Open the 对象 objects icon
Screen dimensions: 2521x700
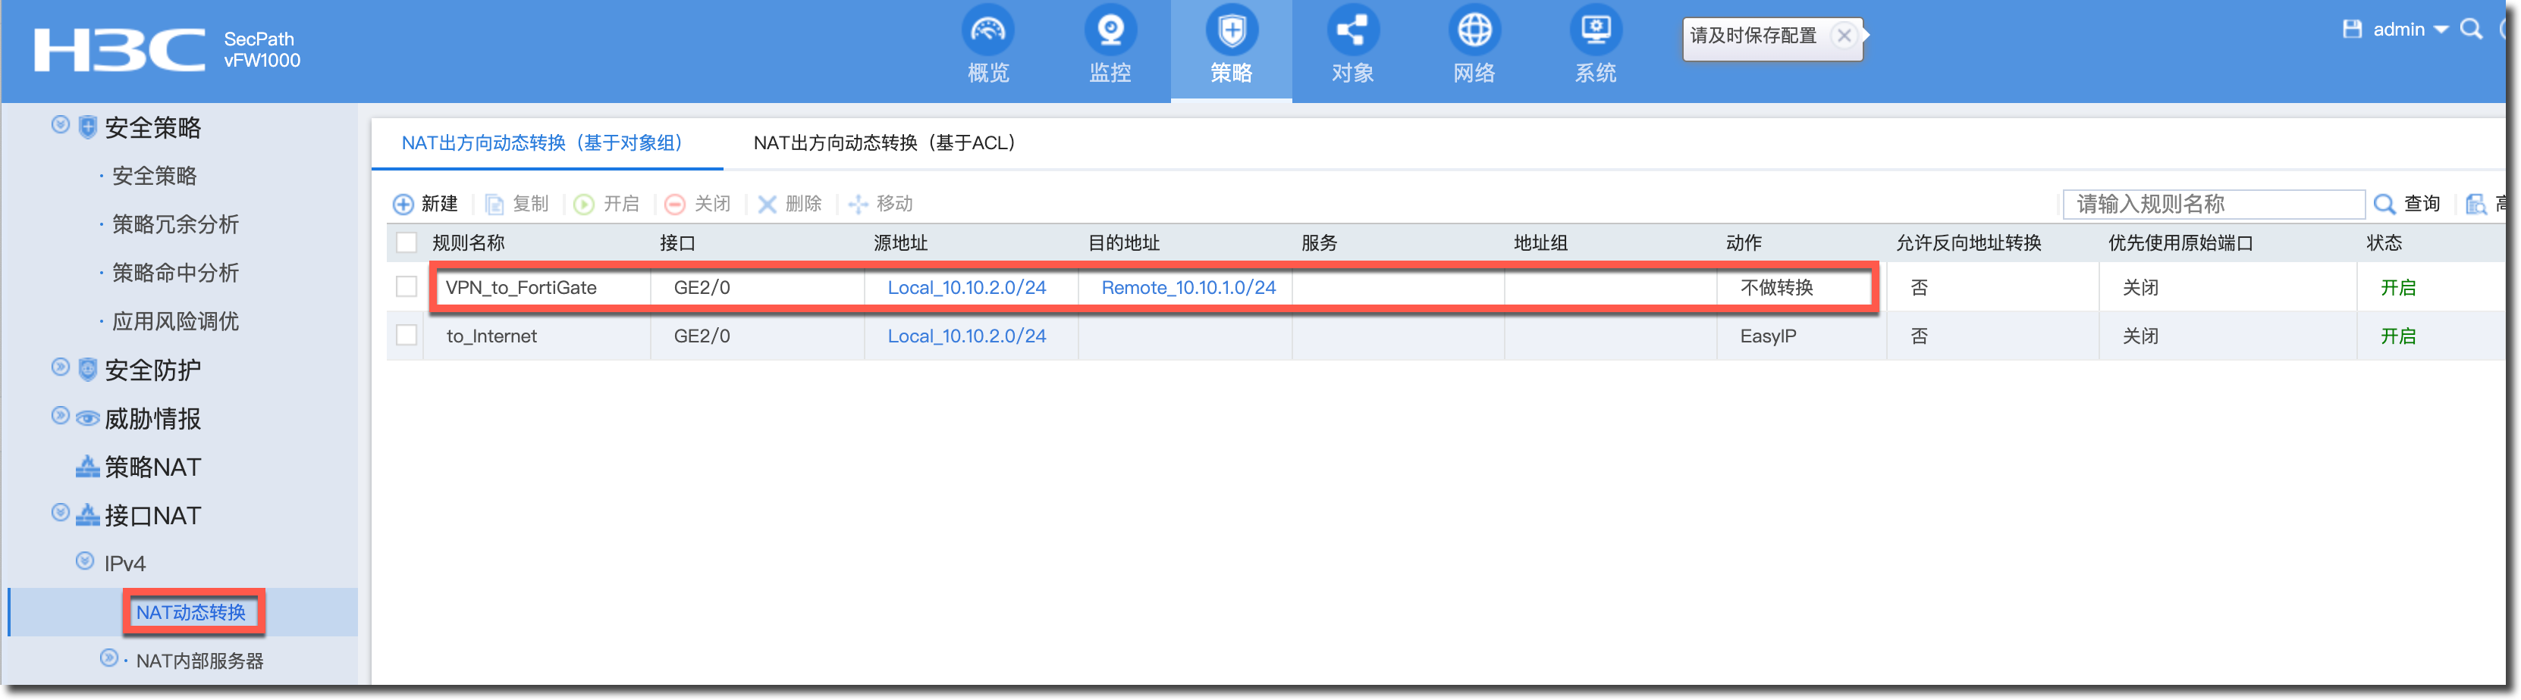[1352, 31]
